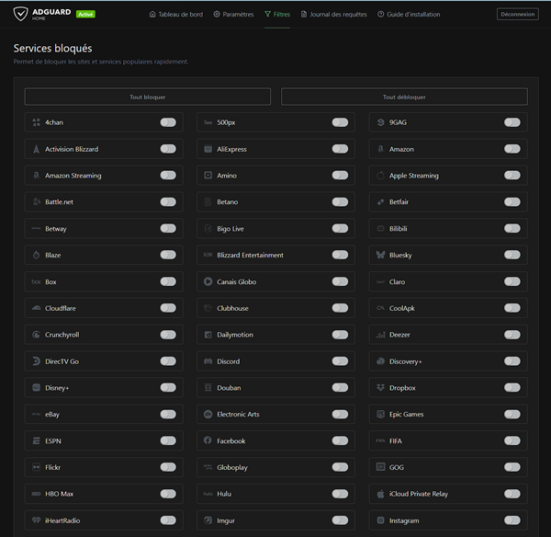Click the Services bloqués heading
This screenshot has height=537, width=551.
52,48
